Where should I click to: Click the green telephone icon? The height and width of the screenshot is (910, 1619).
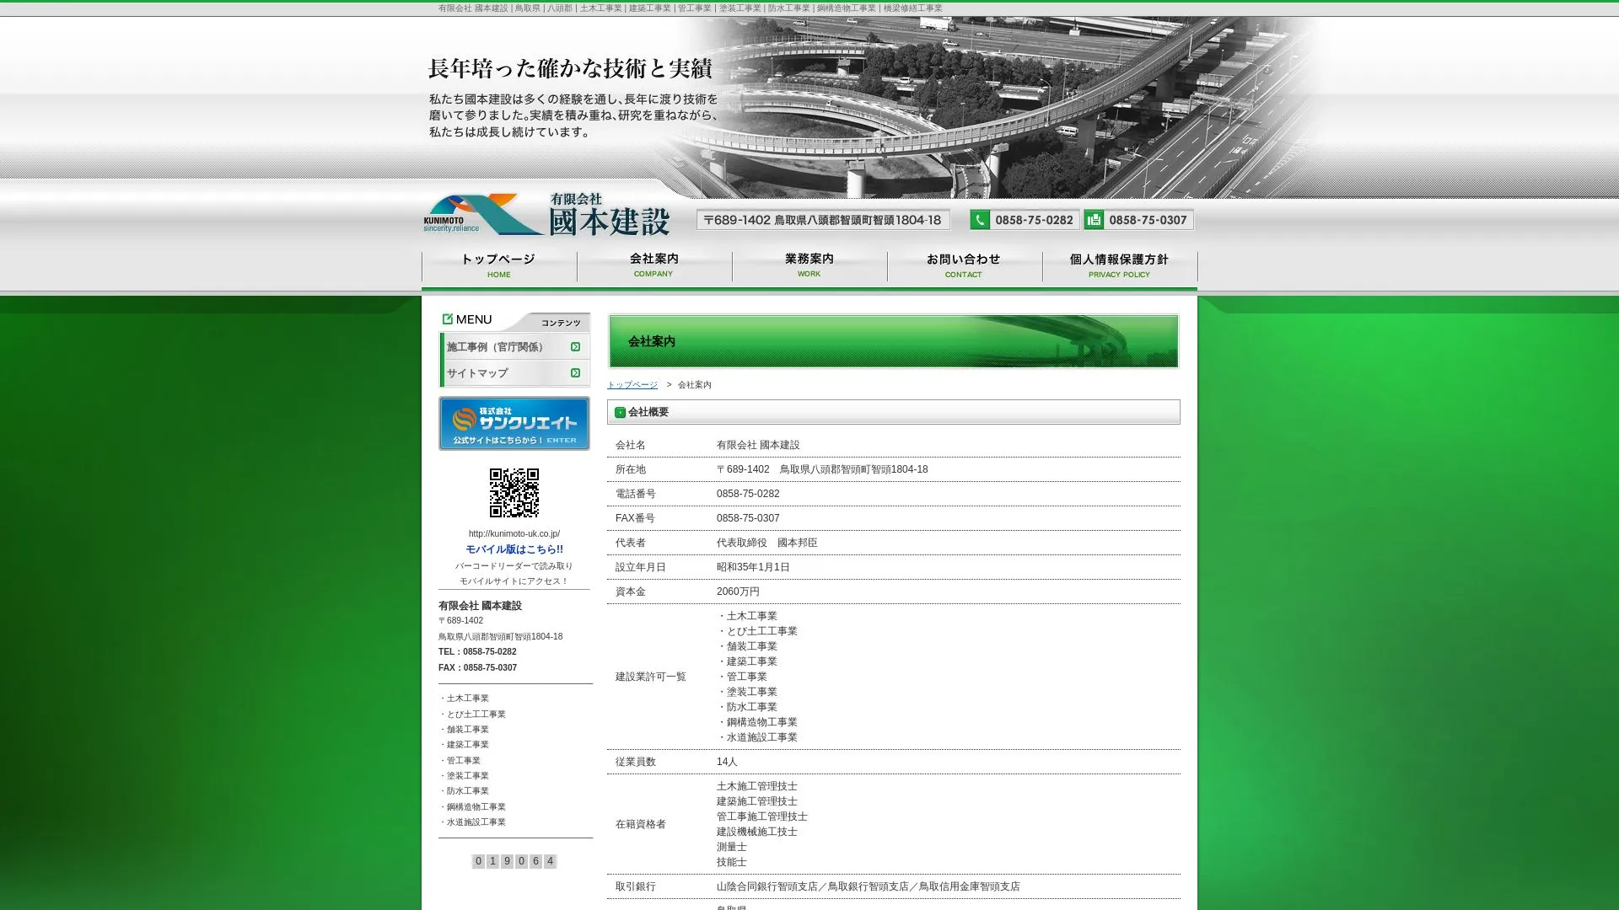click(980, 220)
